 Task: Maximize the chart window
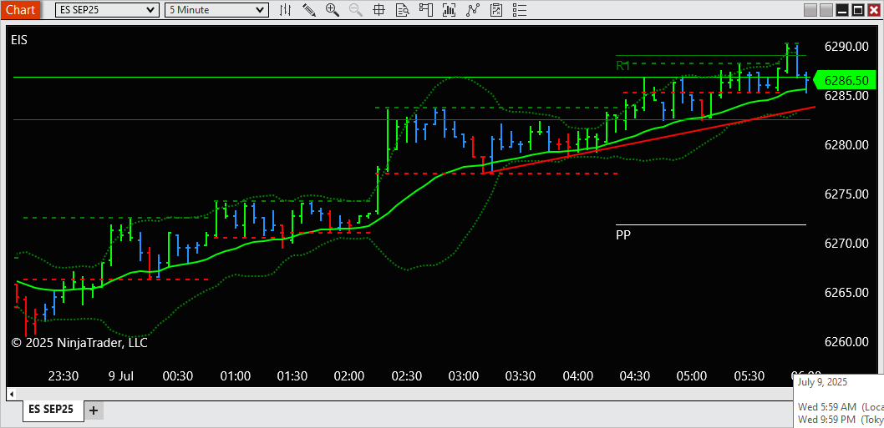click(858, 10)
